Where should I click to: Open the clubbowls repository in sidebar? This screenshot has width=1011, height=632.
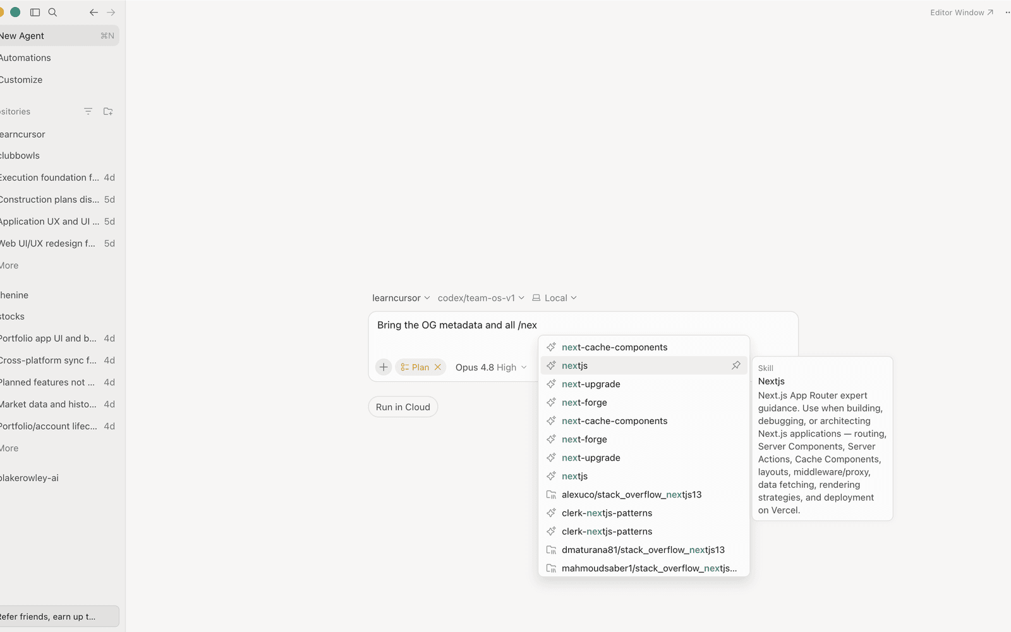click(59, 155)
